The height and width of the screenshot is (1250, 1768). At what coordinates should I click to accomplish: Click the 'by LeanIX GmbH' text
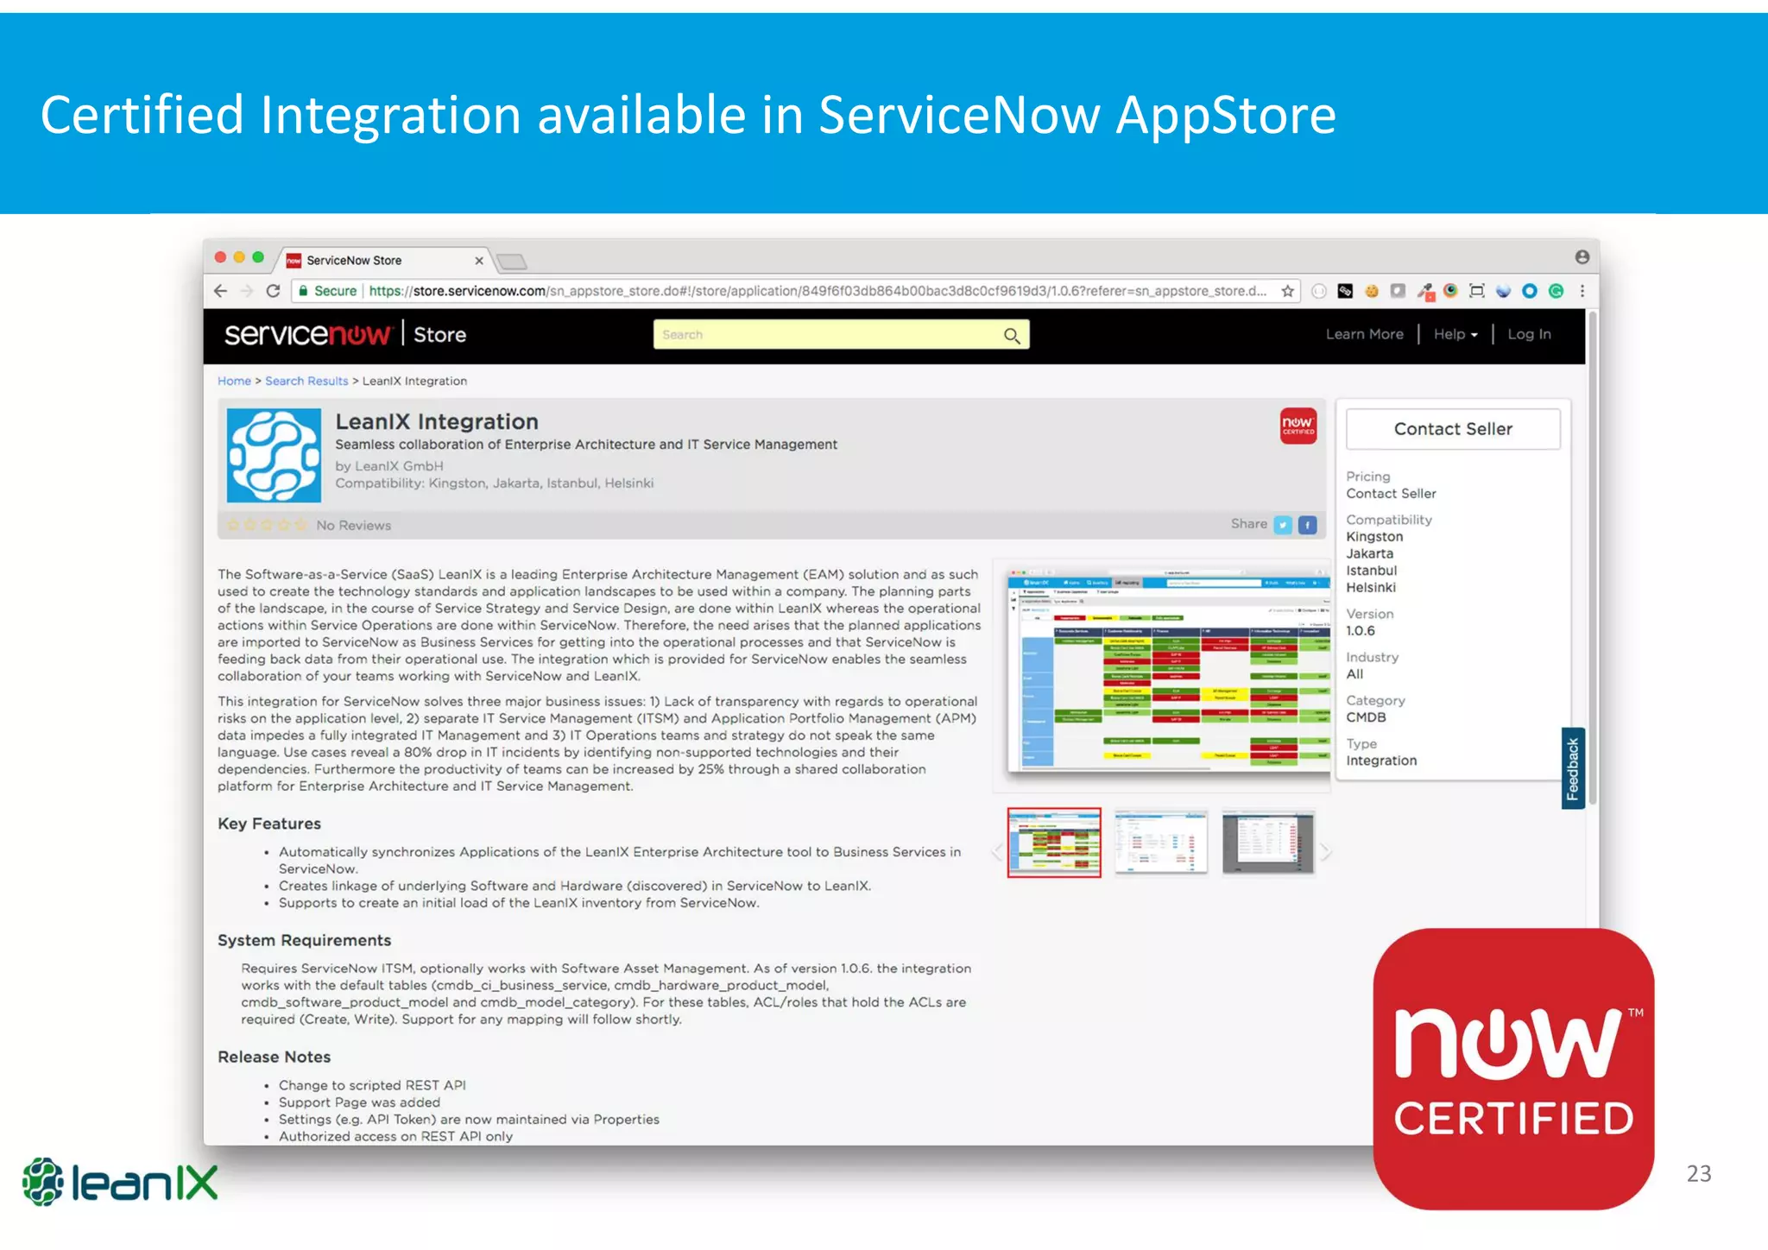point(389,466)
